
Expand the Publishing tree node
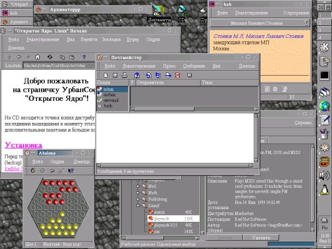tap(138, 199)
